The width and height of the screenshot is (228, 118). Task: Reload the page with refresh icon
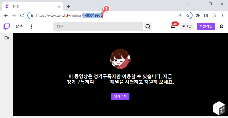coord(22,15)
